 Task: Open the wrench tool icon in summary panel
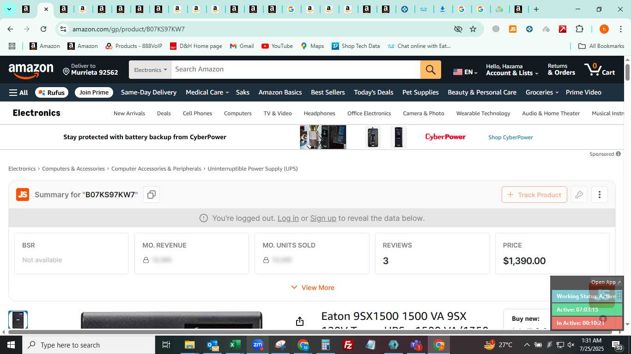pyautogui.click(x=579, y=195)
